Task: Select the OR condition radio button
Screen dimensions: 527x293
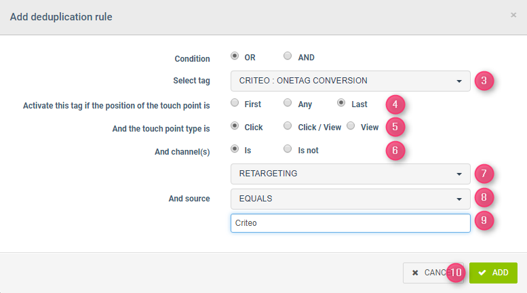Action: coord(235,57)
